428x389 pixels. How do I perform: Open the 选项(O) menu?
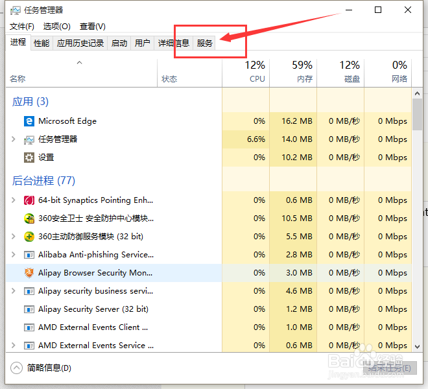click(57, 27)
